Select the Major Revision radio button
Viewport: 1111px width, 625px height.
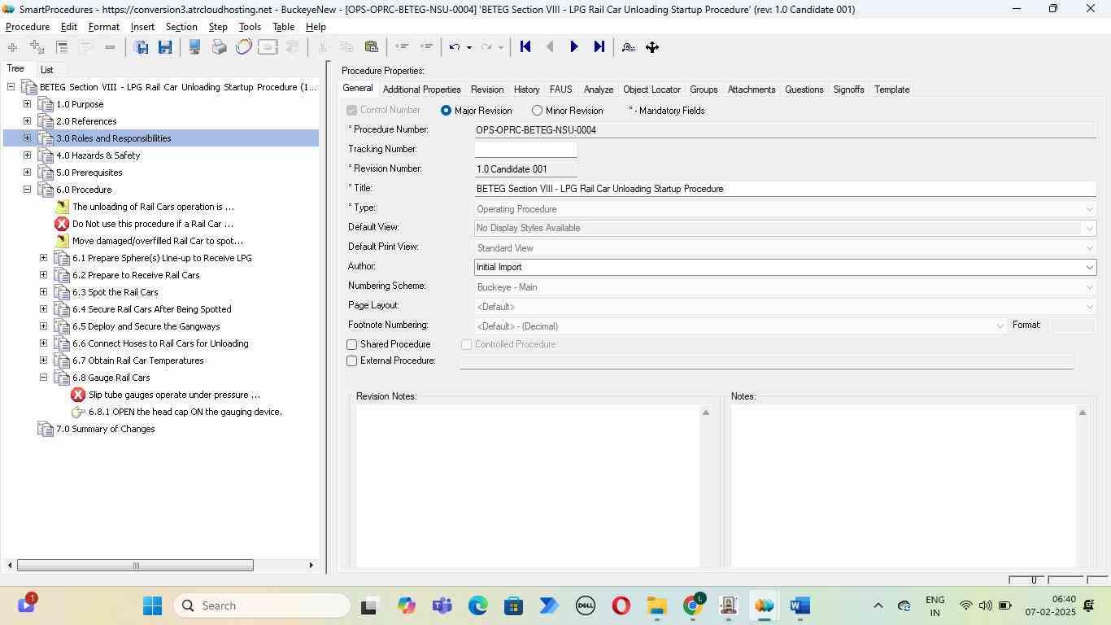446,111
